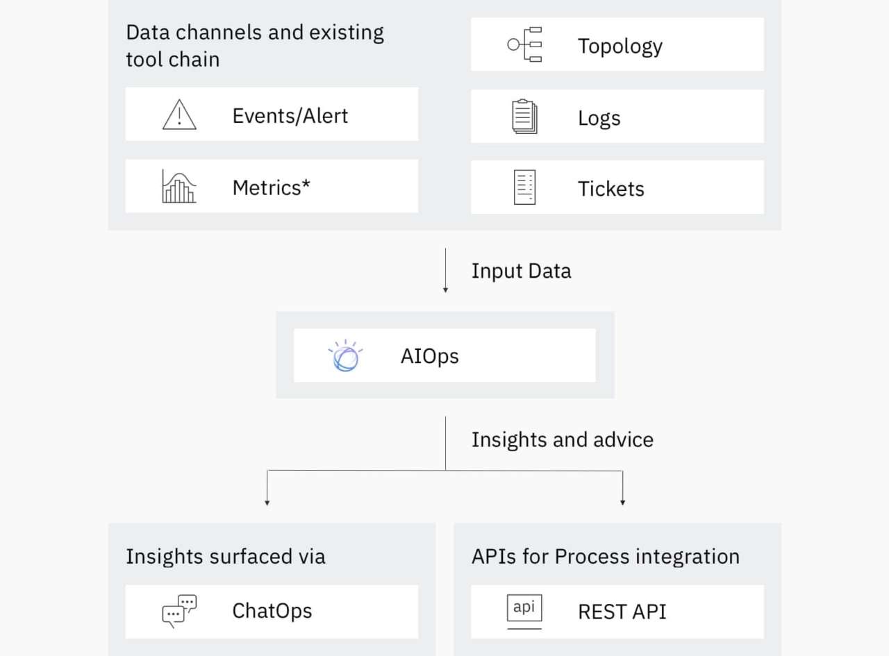This screenshot has height=656, width=889.
Task: Select the Events/Alert label
Action: pyautogui.click(x=290, y=115)
